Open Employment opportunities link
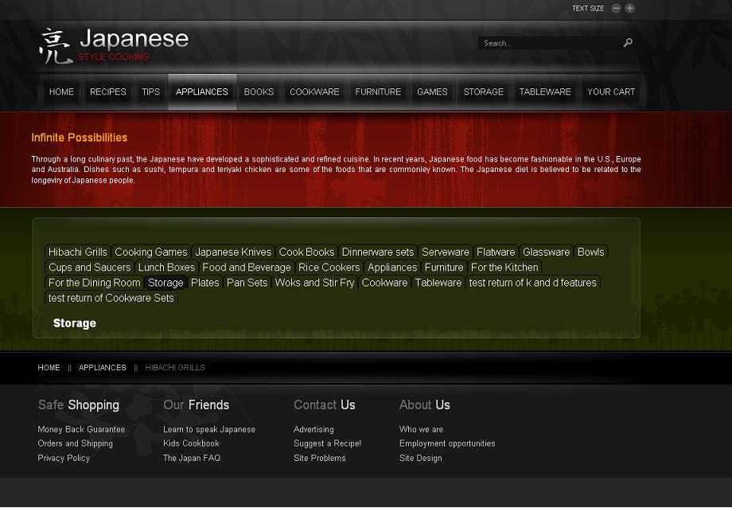 point(447,444)
